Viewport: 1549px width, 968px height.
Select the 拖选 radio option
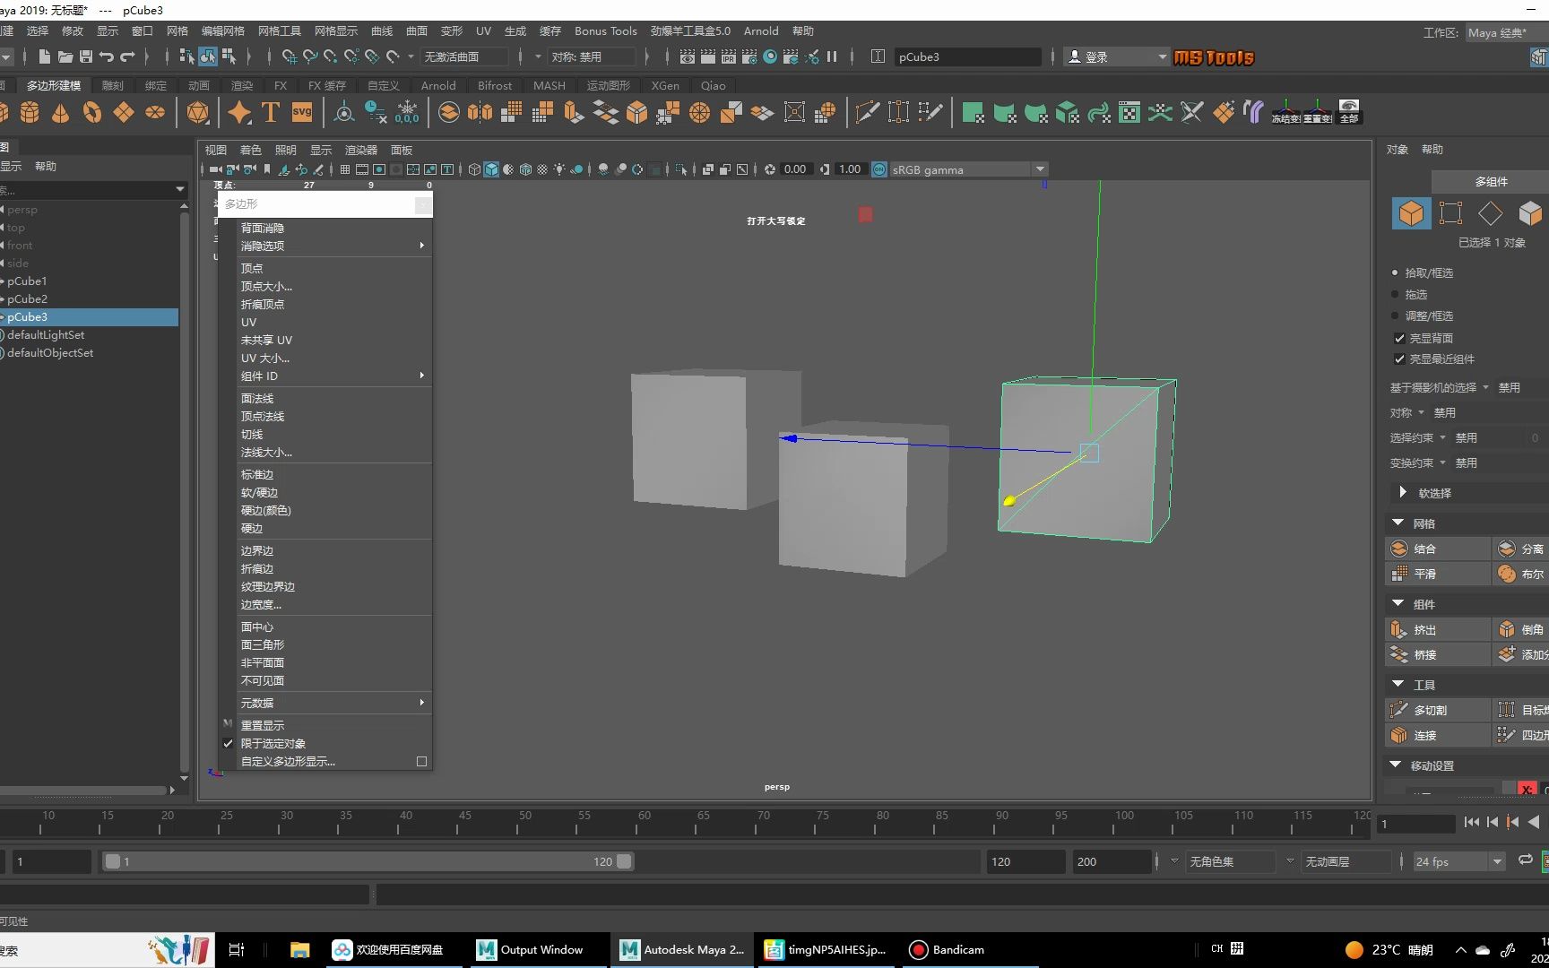[x=1395, y=294]
